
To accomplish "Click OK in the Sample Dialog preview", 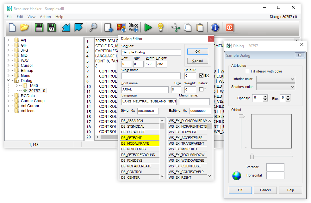I will coord(240,190).
